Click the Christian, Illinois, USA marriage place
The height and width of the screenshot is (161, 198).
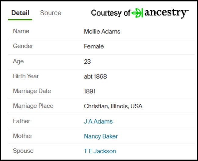(x=113, y=106)
